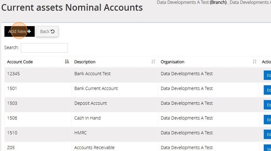Click the Search input field
The height and width of the screenshot is (151, 271).
[x=44, y=48]
